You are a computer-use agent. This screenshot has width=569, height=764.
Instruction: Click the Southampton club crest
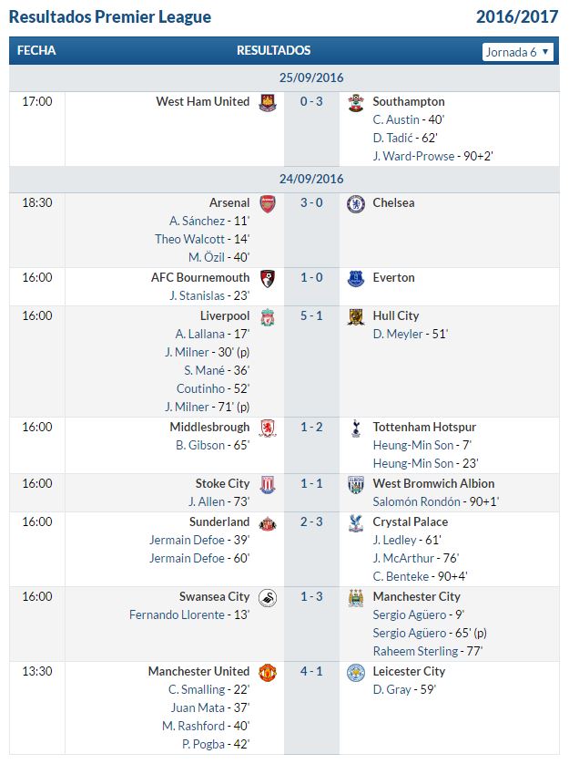pos(356,103)
